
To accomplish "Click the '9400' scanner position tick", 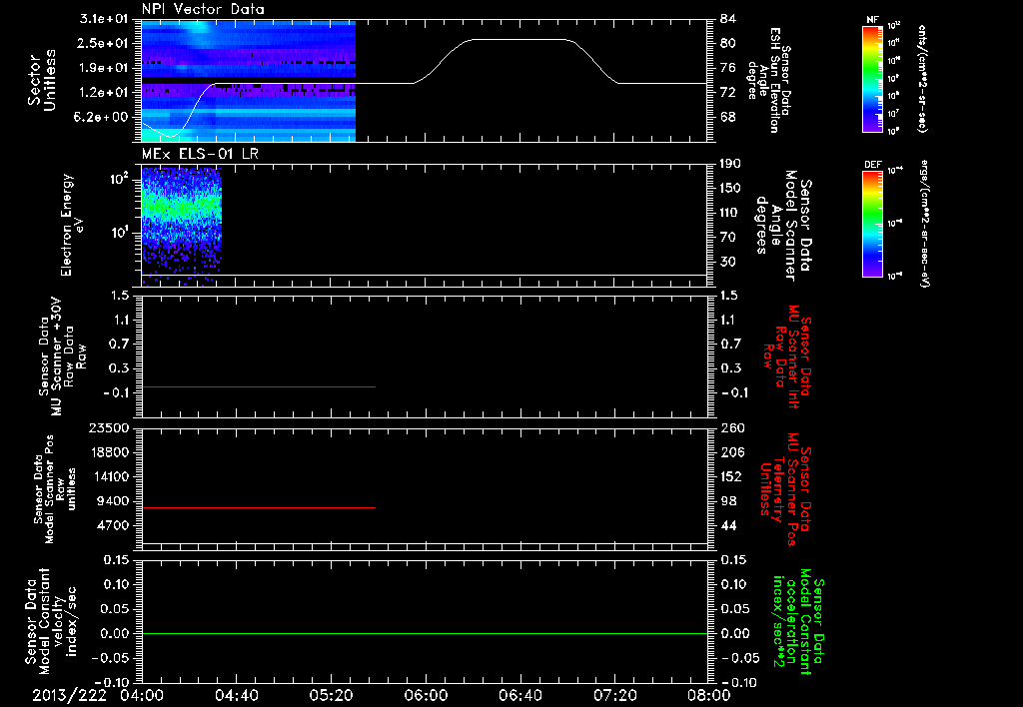I will (114, 501).
